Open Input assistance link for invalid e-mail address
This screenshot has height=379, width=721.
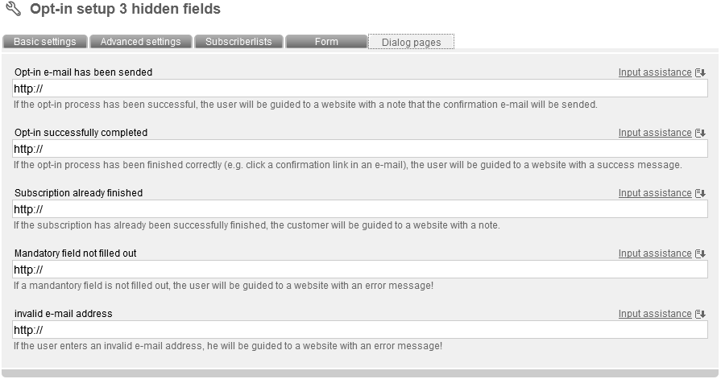coord(655,314)
